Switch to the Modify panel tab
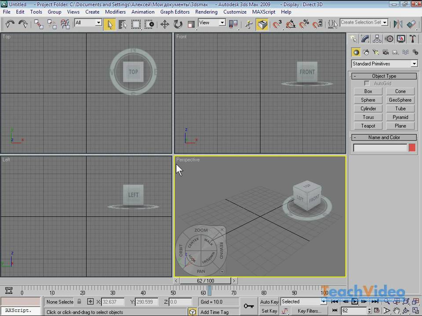This screenshot has height=316, width=422. click(x=365, y=39)
